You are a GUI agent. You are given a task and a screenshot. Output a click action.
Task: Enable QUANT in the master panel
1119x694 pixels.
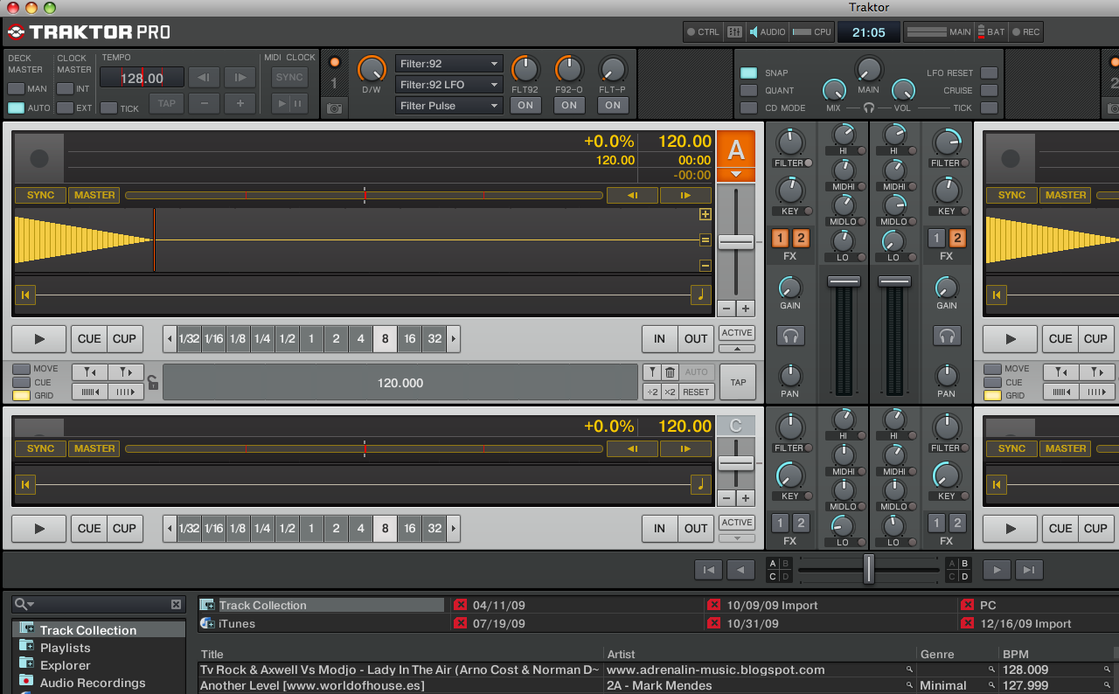pos(748,90)
